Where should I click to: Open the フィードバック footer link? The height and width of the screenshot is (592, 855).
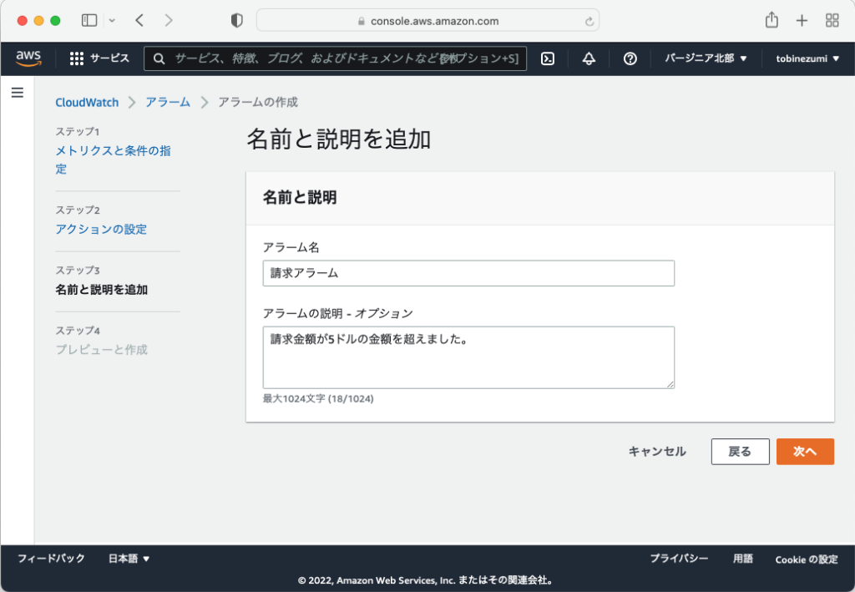51,559
